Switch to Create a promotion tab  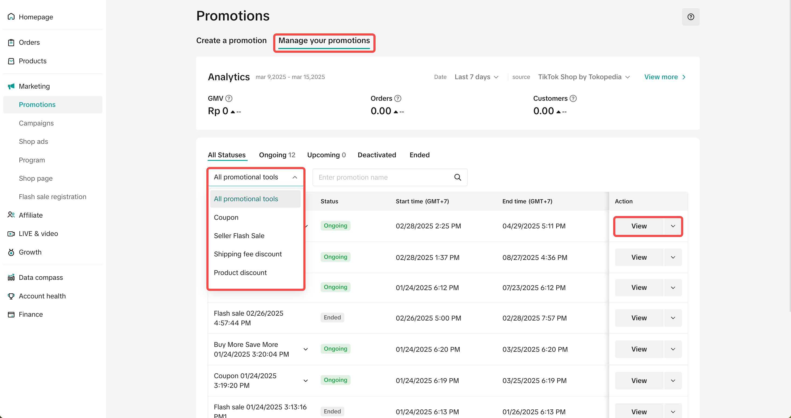point(231,40)
